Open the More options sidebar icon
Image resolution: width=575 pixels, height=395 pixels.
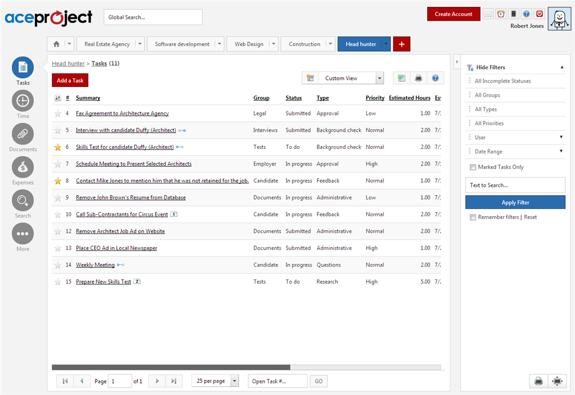[x=22, y=235]
